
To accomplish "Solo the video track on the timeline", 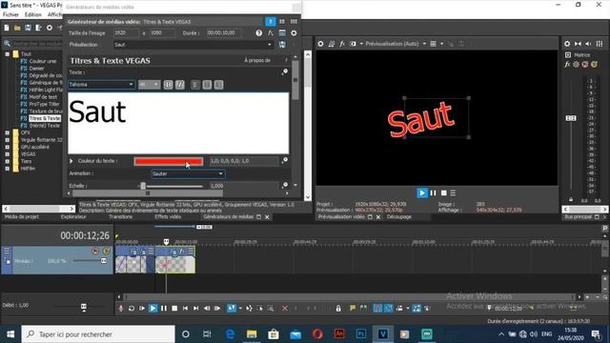I will (106, 252).
